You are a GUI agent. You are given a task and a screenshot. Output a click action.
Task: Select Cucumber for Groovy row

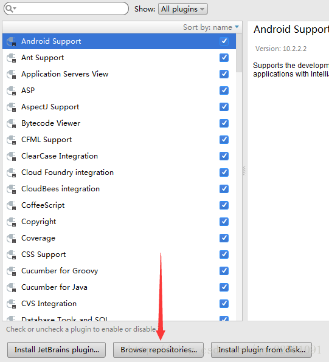[119, 271]
